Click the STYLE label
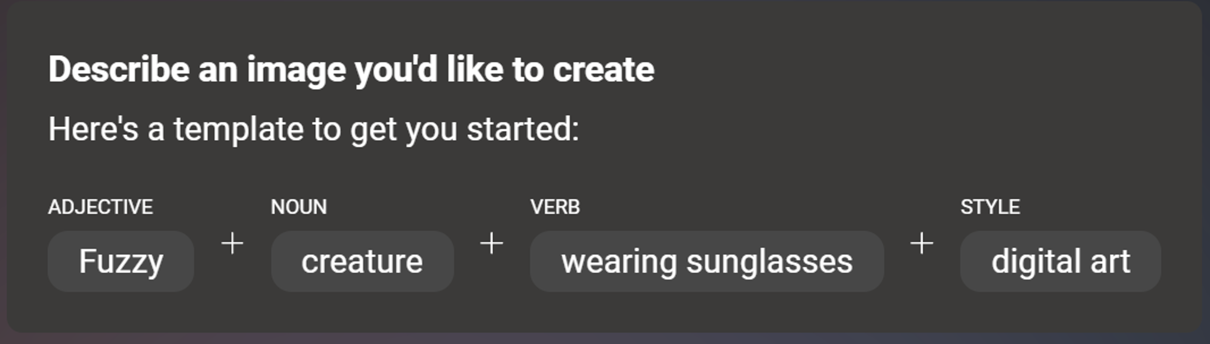This screenshot has height=344, width=1210. [990, 207]
